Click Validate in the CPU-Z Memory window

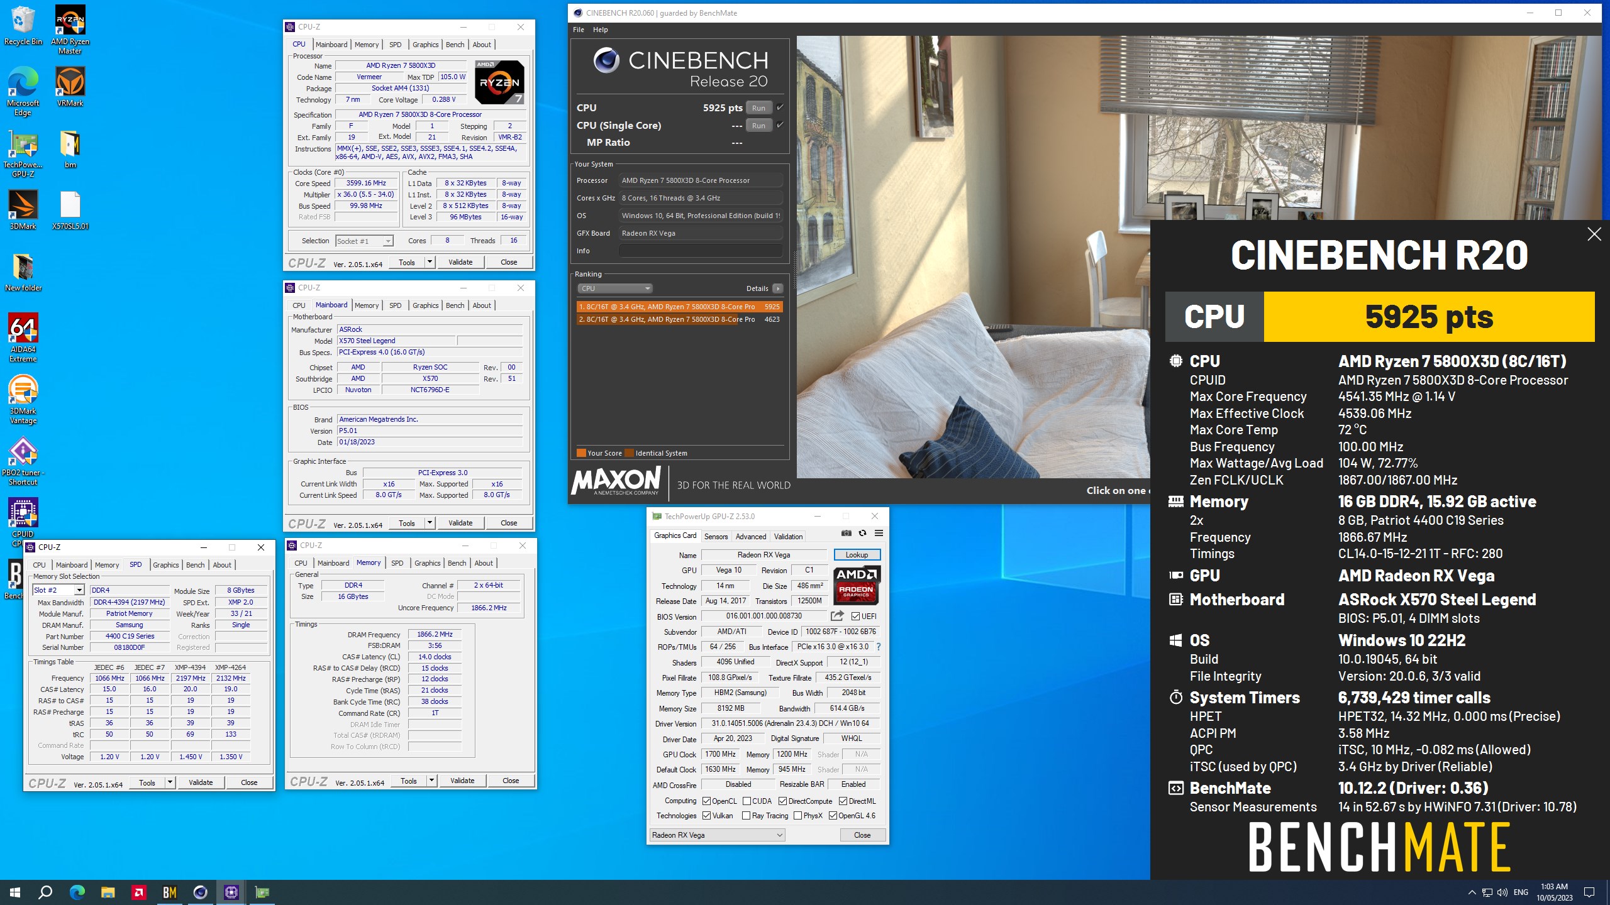pos(462,781)
